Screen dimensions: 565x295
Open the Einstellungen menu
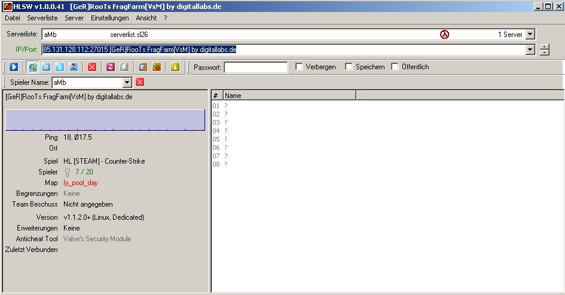[109, 18]
